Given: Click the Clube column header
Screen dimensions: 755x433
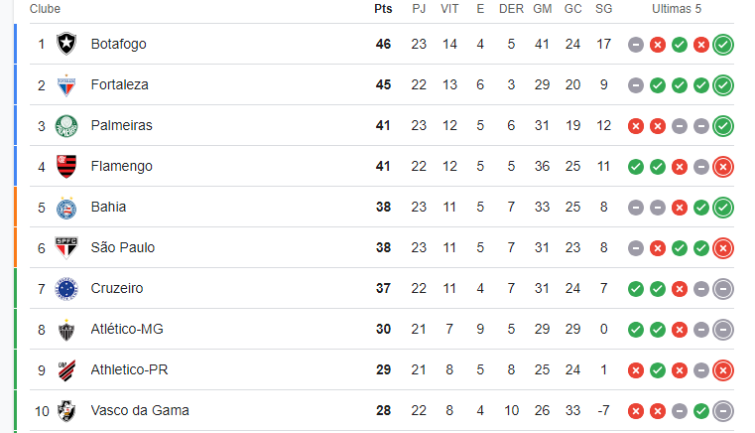Looking at the screenshot, I should coord(45,9).
